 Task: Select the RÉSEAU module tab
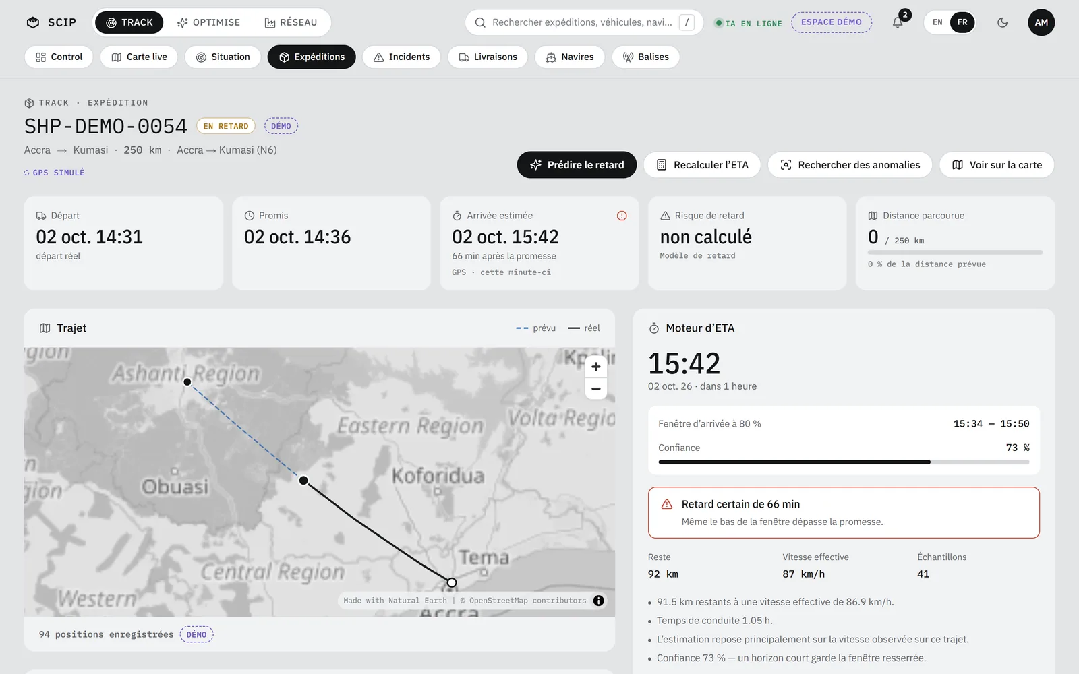pyautogui.click(x=291, y=22)
